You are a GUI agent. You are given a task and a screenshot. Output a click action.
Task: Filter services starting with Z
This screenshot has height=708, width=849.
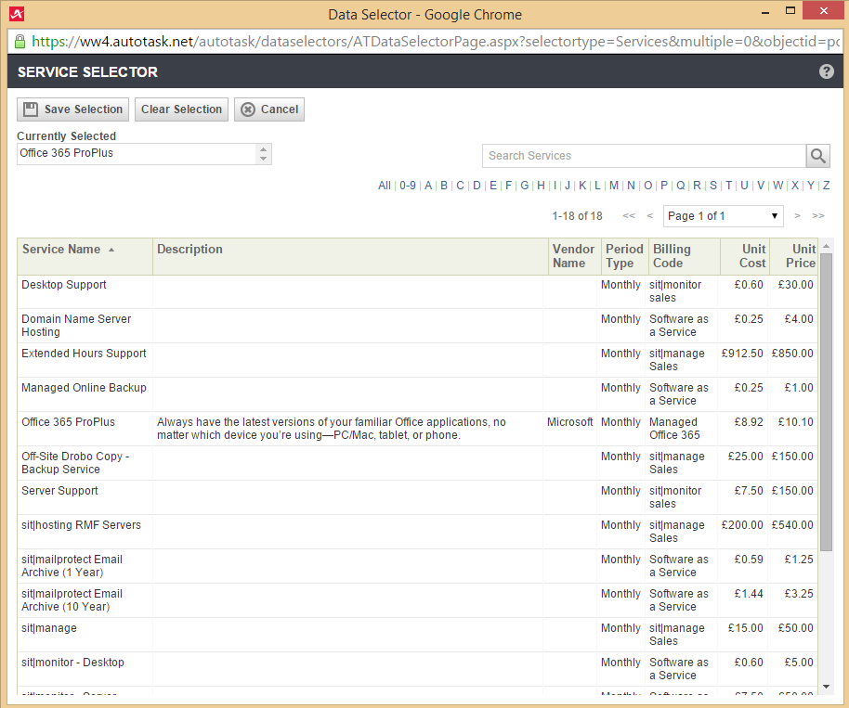pyautogui.click(x=827, y=186)
